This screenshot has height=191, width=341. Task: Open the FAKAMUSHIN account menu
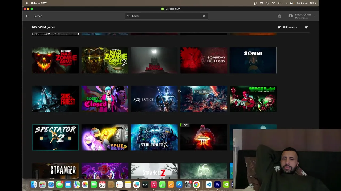[302, 16]
